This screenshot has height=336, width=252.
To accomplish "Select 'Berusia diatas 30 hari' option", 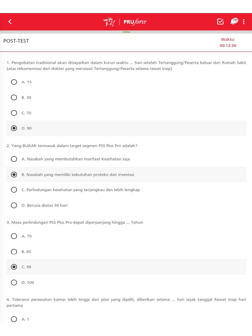I will coord(14,205).
